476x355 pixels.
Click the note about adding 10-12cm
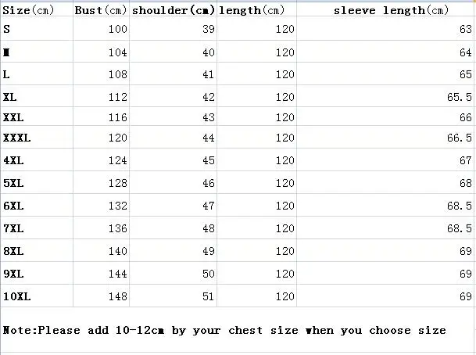click(x=225, y=330)
